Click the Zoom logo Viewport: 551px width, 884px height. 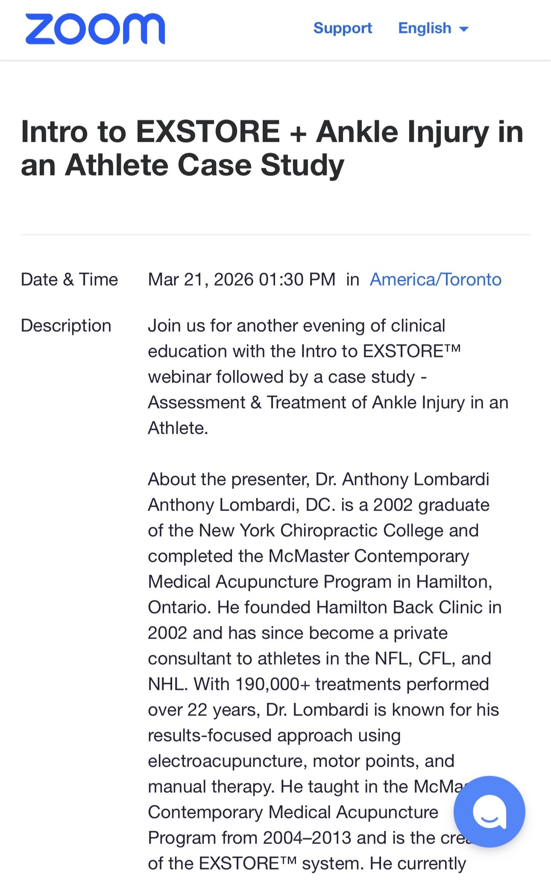(x=95, y=29)
